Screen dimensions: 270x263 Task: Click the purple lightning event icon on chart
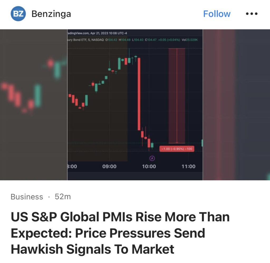(152, 158)
